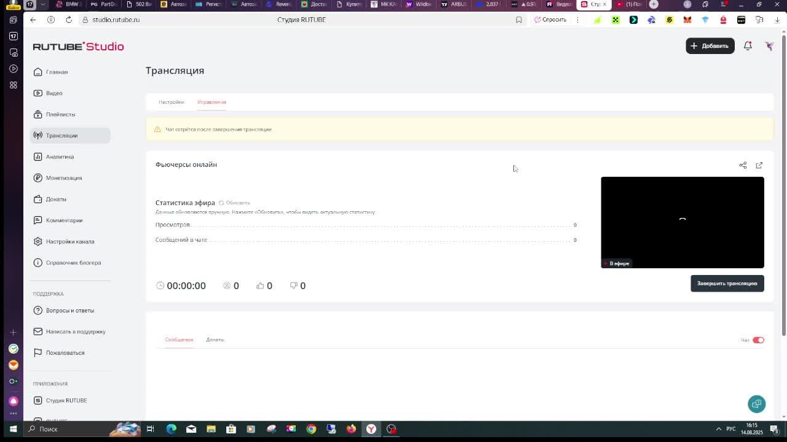Screen dimensions: 787x442
Task: Click Написать в поддержку link
Action: point(69,331)
